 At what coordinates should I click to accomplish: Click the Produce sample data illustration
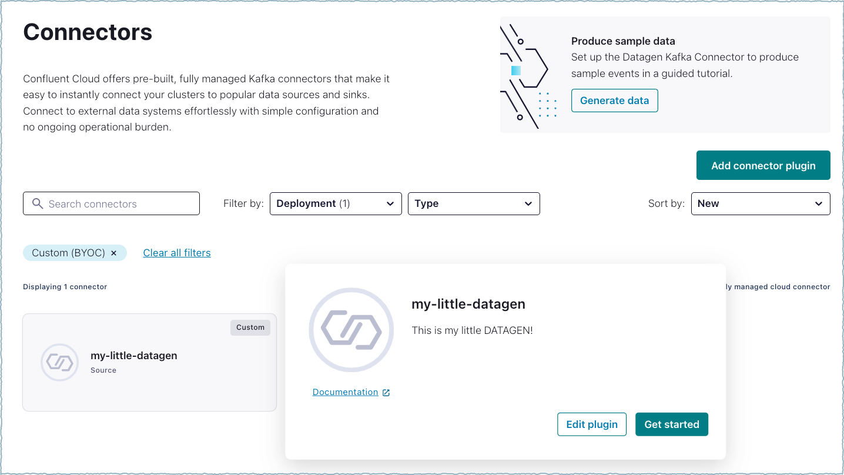[x=529, y=75]
